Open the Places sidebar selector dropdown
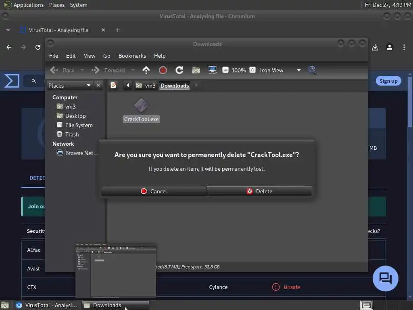 (x=69, y=86)
